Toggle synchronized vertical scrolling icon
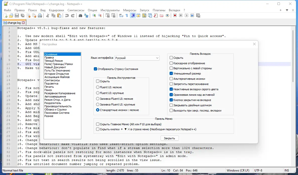Screen dimensions: 298x175 coord(107,15)
